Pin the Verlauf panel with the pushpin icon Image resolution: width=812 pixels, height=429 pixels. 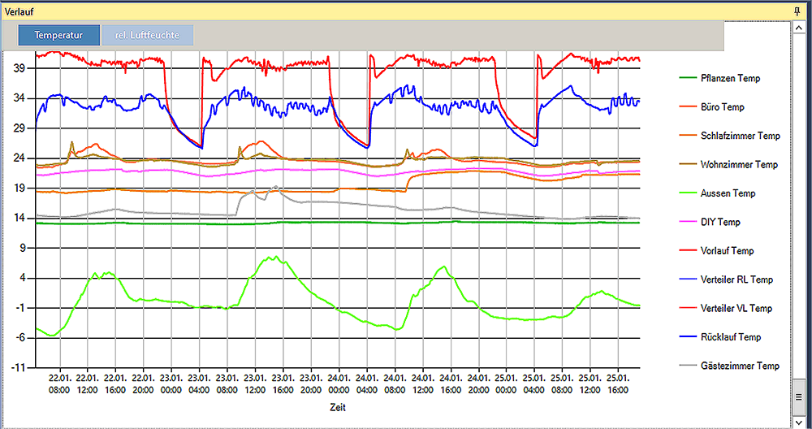pos(797,9)
